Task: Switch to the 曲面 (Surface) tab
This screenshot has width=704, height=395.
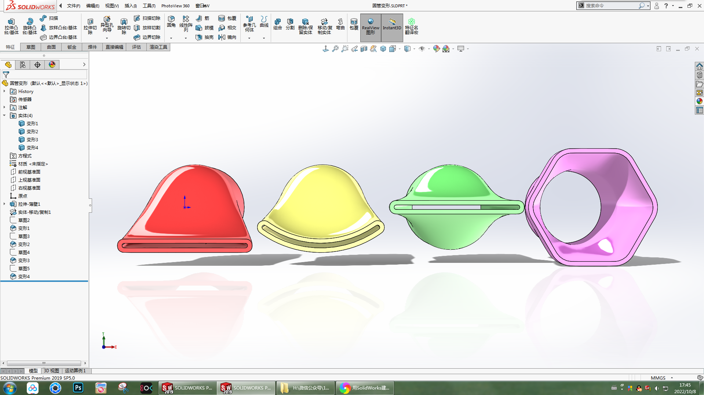Action: point(51,47)
